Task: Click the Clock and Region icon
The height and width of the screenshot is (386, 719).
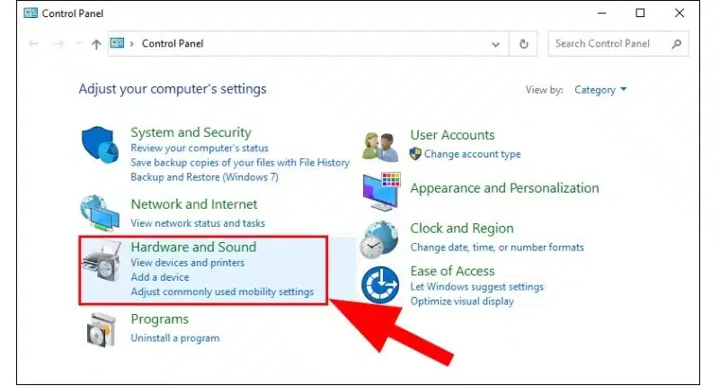Action: [x=380, y=238]
